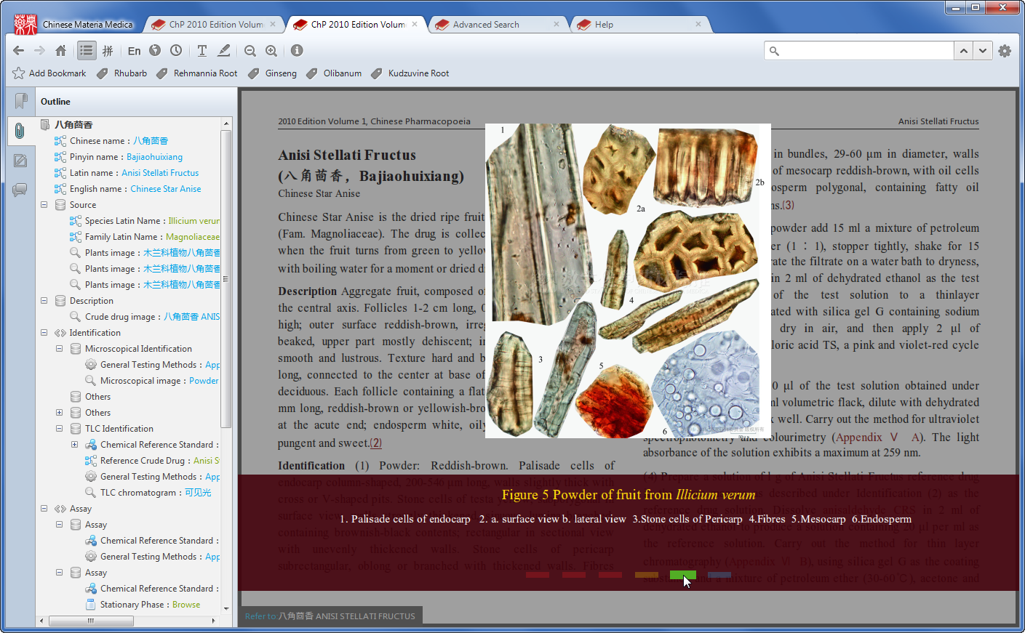Toggle the Outline list view button
The image size is (1025, 633).
[x=87, y=51]
